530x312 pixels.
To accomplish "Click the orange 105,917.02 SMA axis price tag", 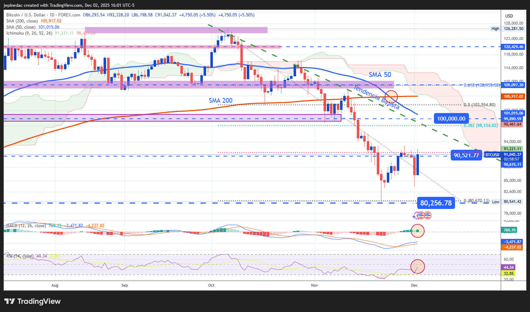I will [x=513, y=96].
